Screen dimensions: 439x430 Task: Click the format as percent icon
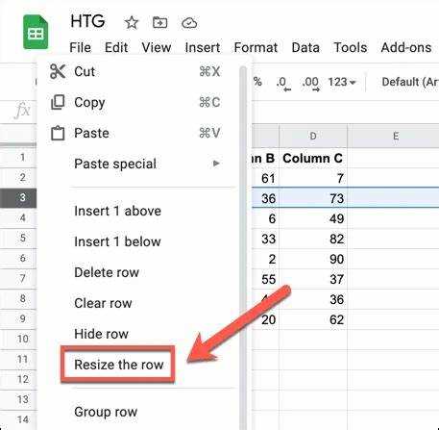click(x=257, y=82)
